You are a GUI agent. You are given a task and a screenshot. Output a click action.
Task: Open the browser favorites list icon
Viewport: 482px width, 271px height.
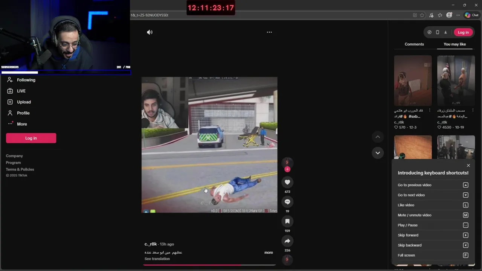pos(440,15)
